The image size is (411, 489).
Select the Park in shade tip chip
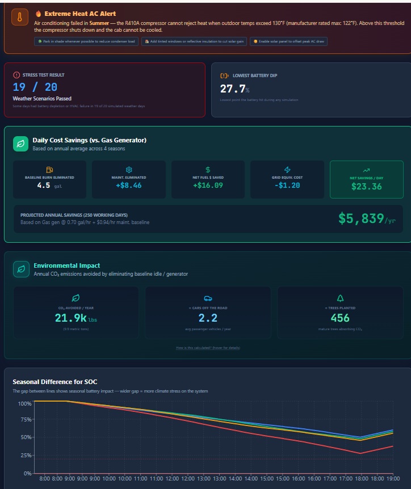point(86,41)
